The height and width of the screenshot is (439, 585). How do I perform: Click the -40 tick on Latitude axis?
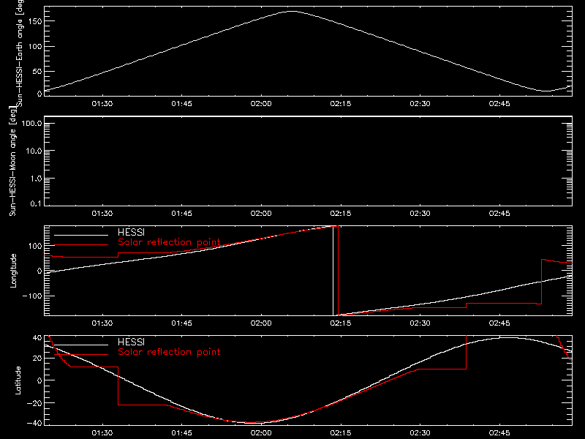34,424
